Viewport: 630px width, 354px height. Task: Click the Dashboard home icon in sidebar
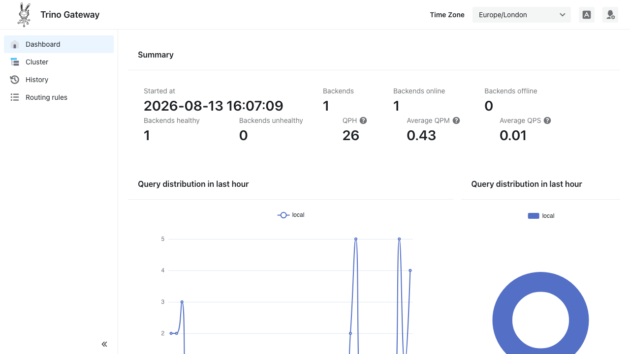(15, 44)
